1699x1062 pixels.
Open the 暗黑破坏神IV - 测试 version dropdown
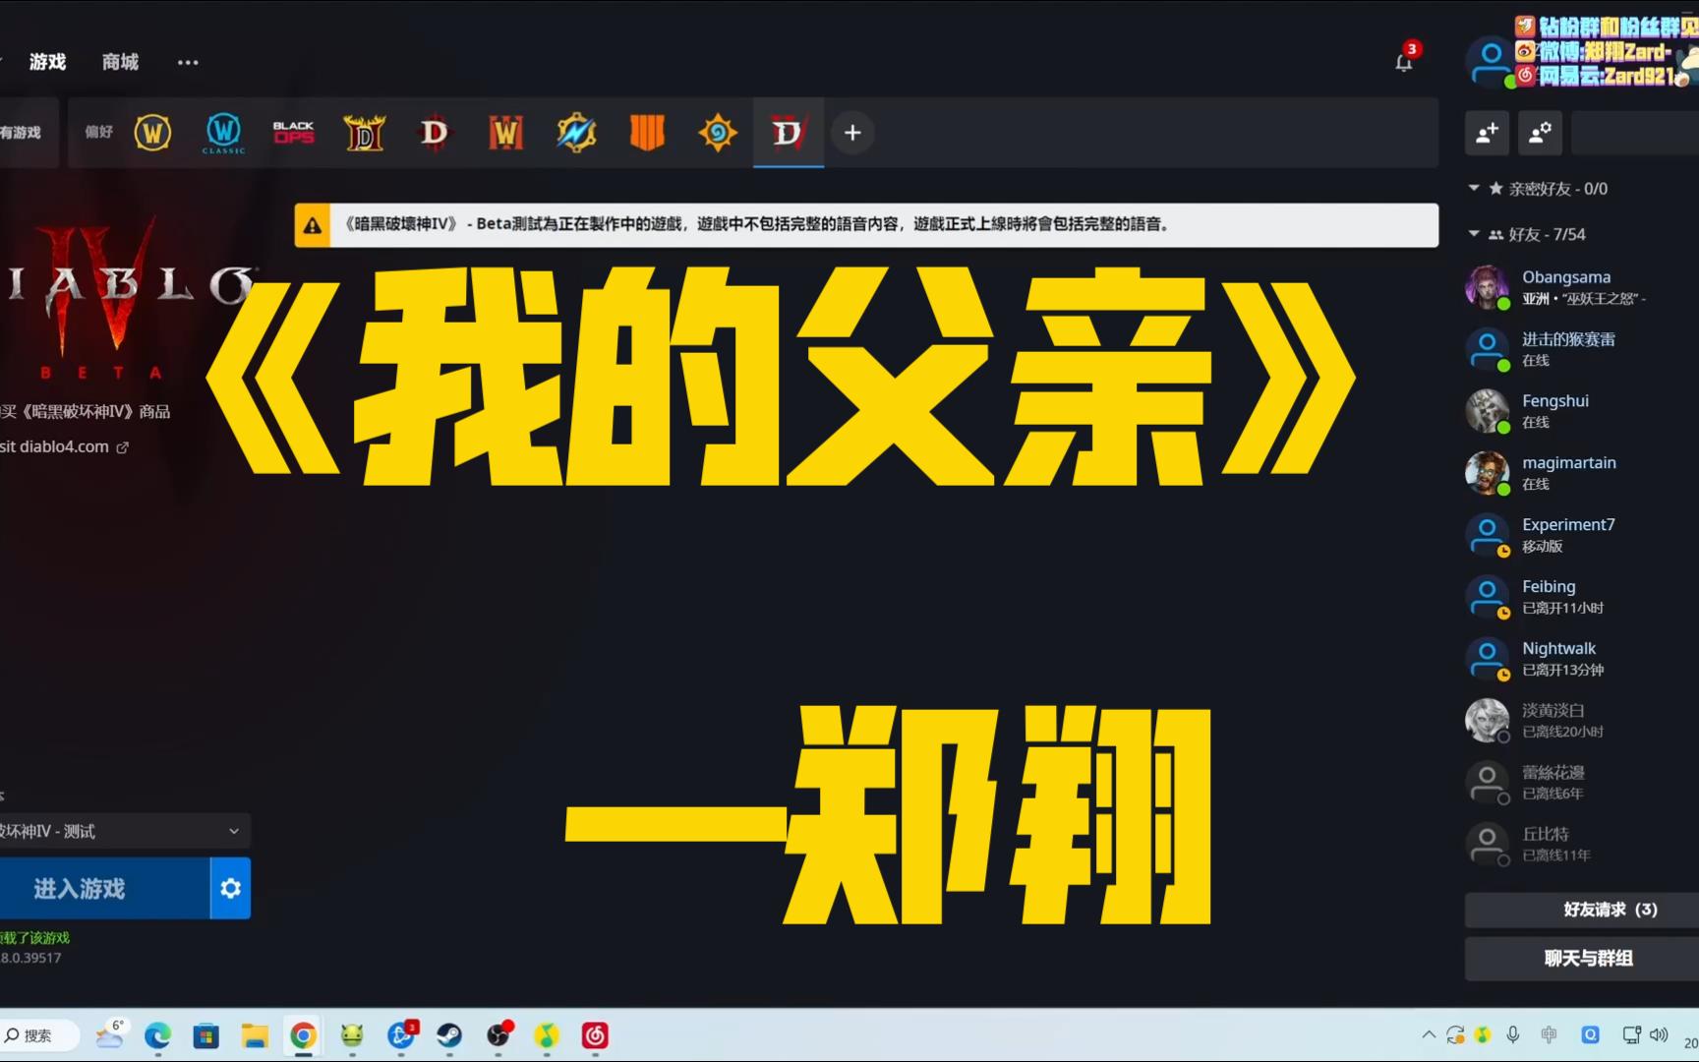123,831
